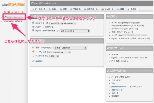Click the データベース tab icon
Screen dimensions: 154x103
[x=33, y=9]
